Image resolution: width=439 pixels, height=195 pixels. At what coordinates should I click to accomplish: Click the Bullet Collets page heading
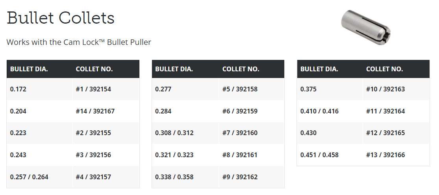coord(61,18)
